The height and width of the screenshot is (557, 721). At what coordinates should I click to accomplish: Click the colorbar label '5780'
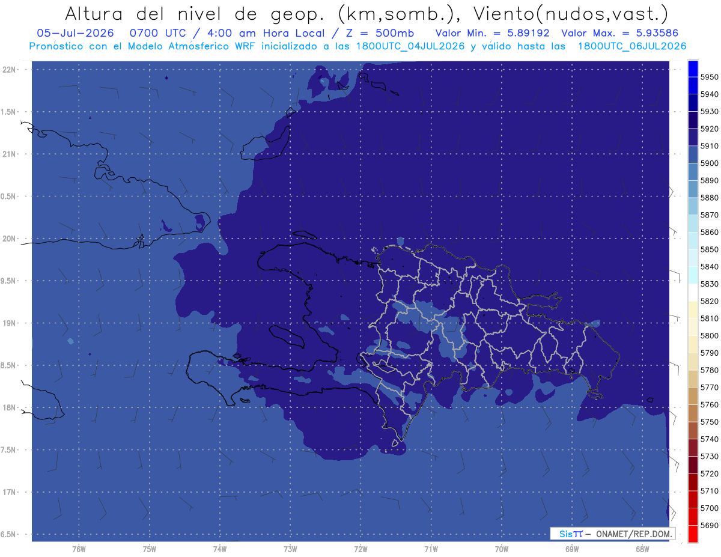[709, 370]
